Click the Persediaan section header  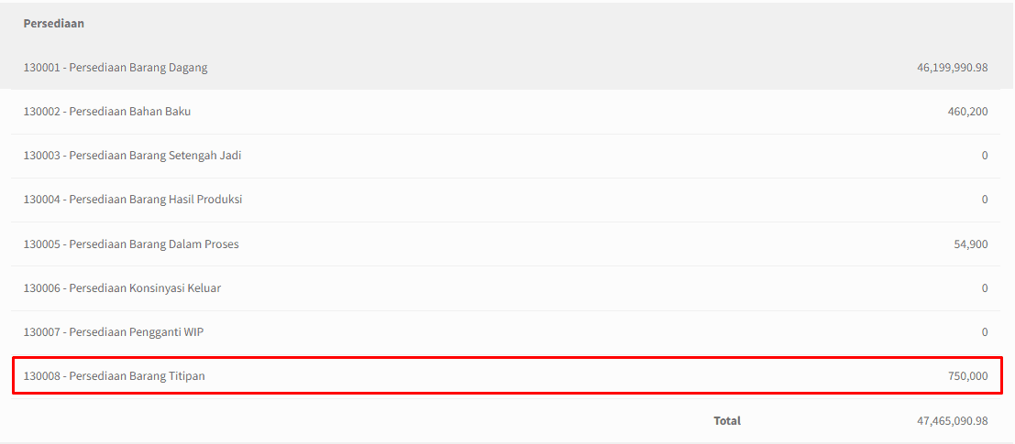pyautogui.click(x=54, y=23)
